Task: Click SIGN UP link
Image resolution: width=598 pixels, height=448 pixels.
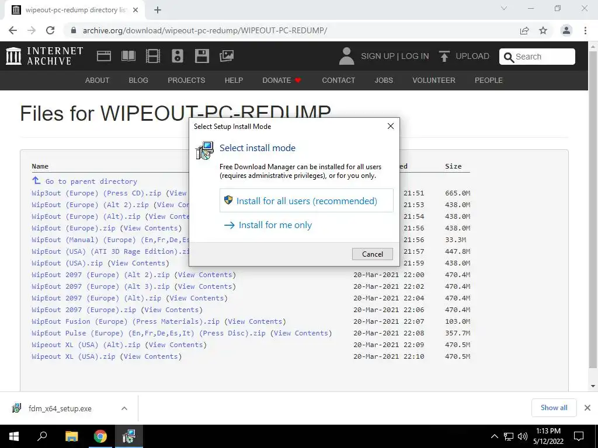Action: tap(378, 56)
